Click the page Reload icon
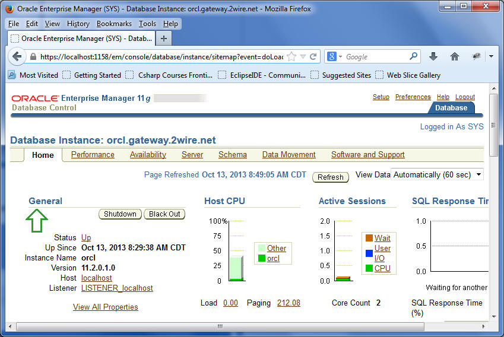The image size is (504, 337). [313, 57]
